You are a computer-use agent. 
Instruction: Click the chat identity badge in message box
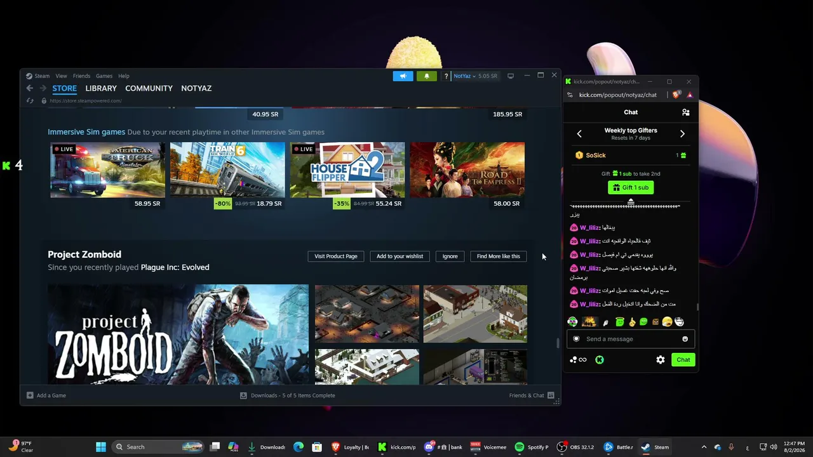click(576, 339)
